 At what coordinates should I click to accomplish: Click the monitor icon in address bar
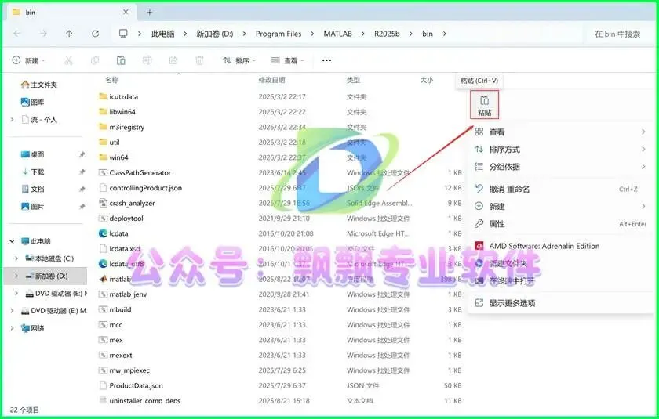(123, 34)
